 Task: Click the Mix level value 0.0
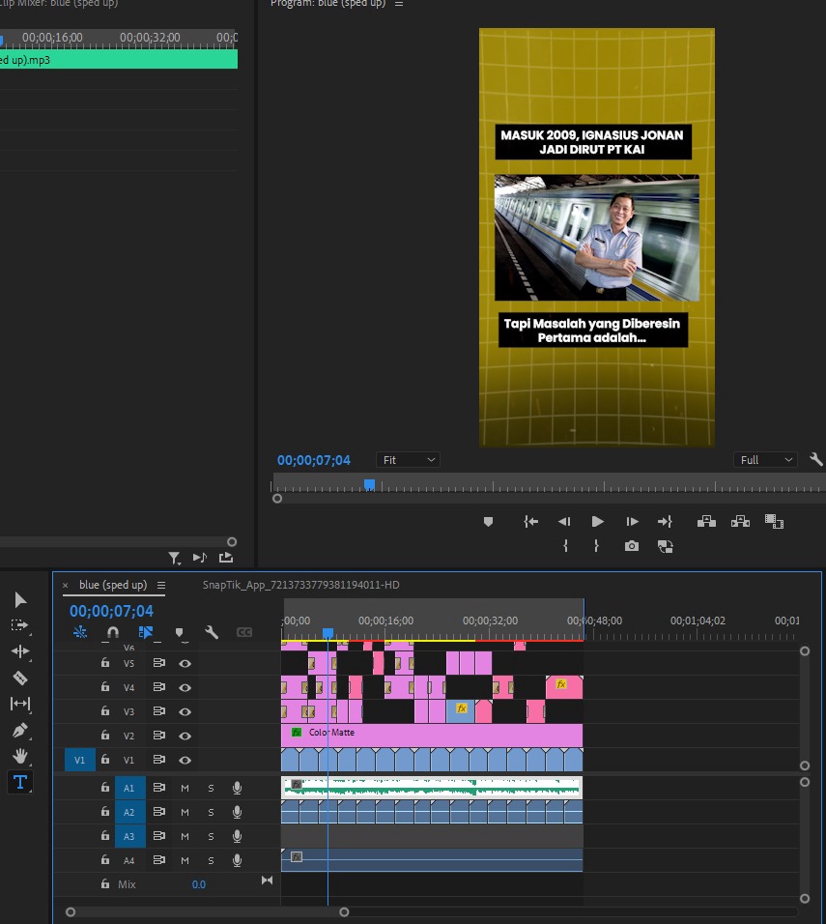pyautogui.click(x=198, y=883)
